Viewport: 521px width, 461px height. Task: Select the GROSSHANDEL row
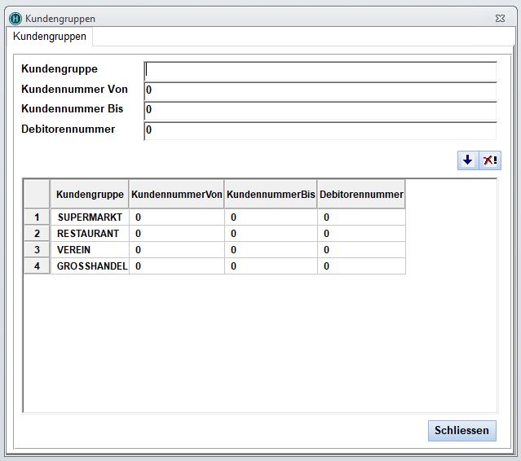click(91, 266)
